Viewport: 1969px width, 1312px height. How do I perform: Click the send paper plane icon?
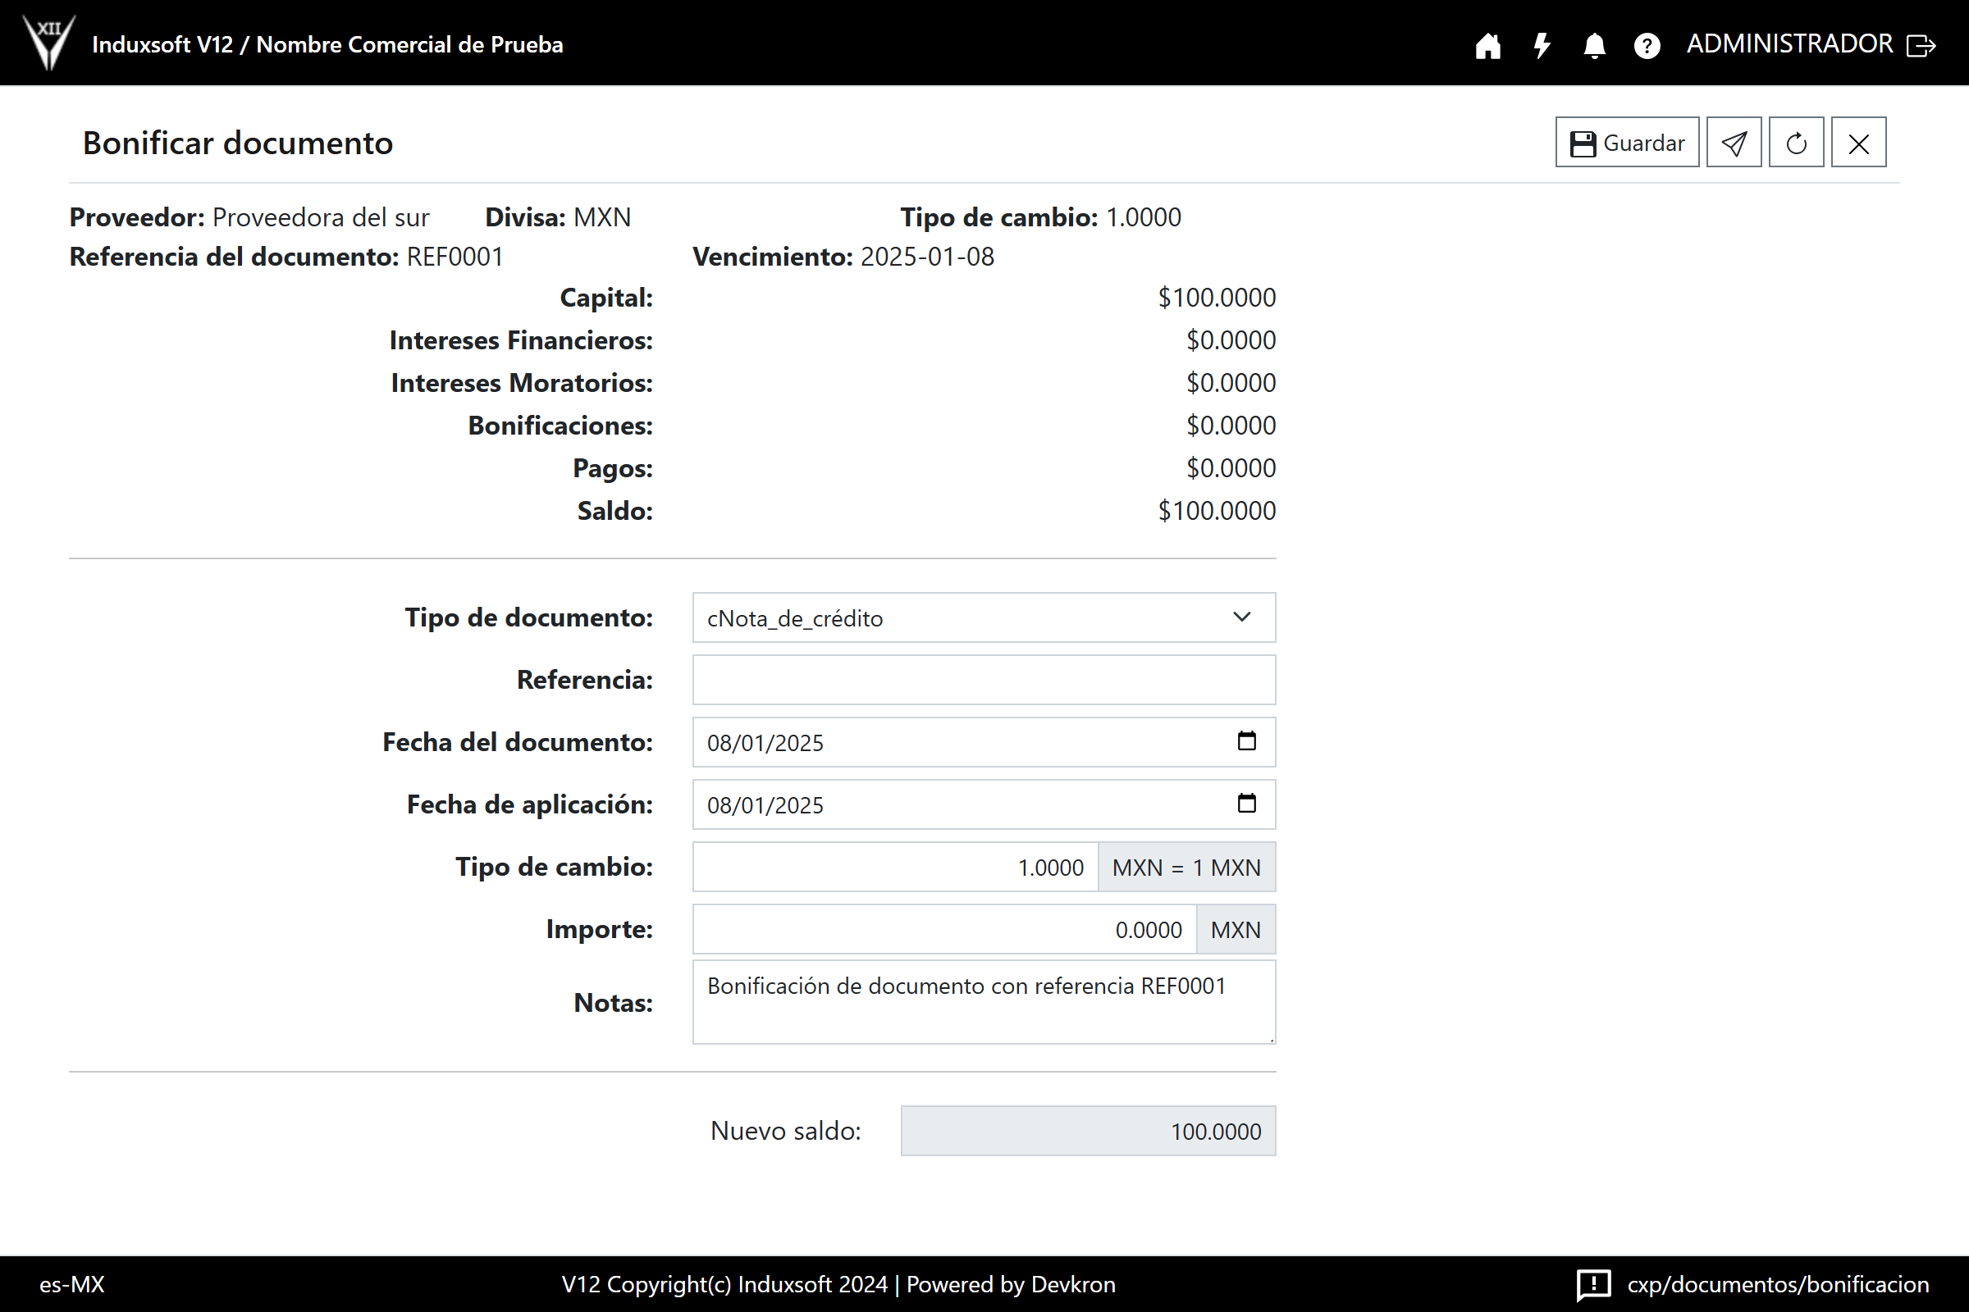coord(1734,143)
